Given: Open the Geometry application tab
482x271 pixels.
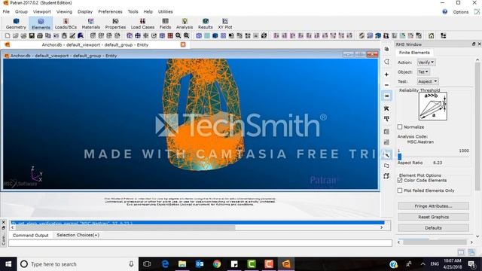Looking at the screenshot, I should pyautogui.click(x=16, y=23).
